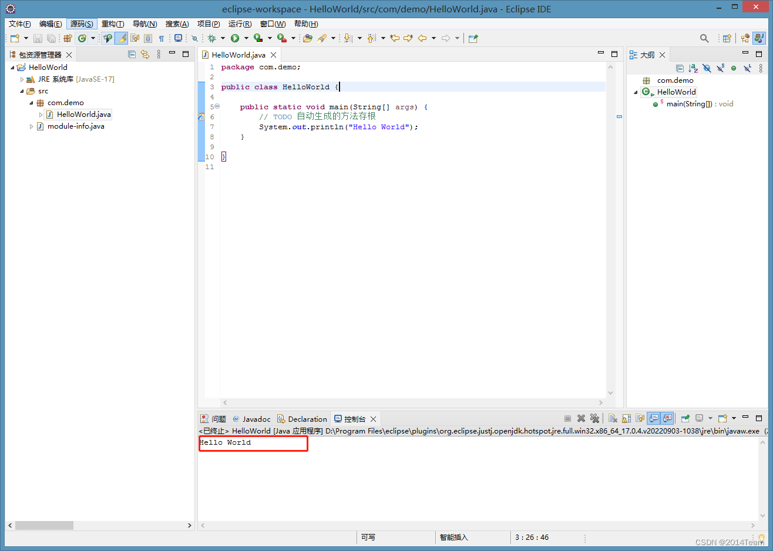The image size is (773, 551).
Task: Open the 源码(S) menu
Action: point(81,23)
